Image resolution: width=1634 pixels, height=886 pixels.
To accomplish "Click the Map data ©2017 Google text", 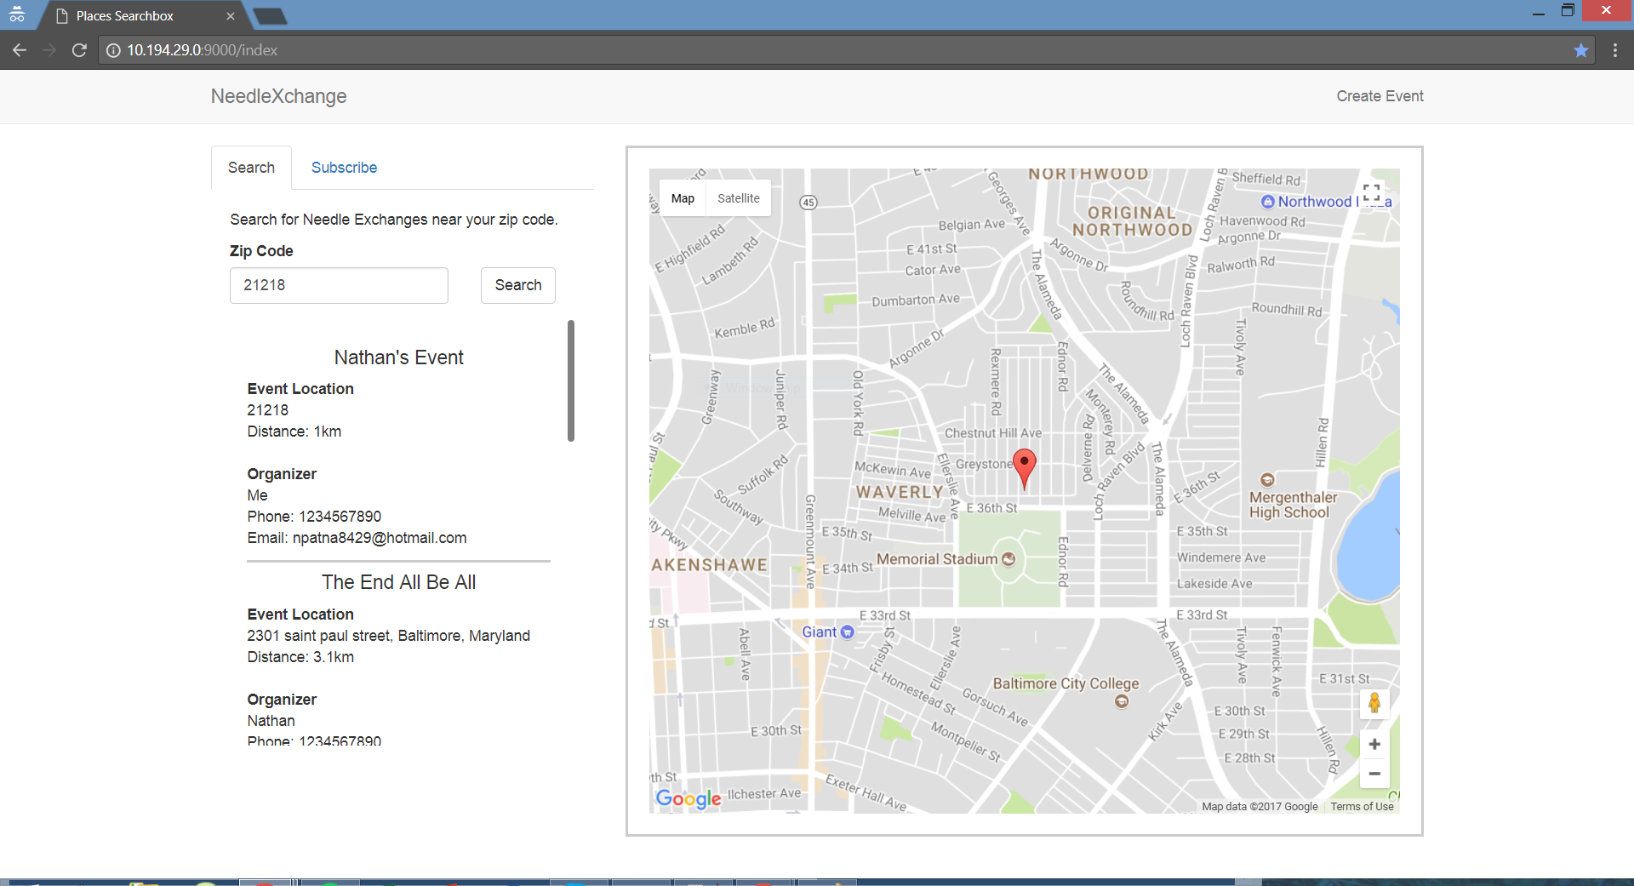I will 1260,807.
